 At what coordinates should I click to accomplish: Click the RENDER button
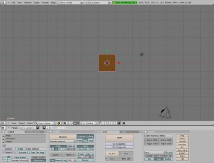(x=63, y=137)
